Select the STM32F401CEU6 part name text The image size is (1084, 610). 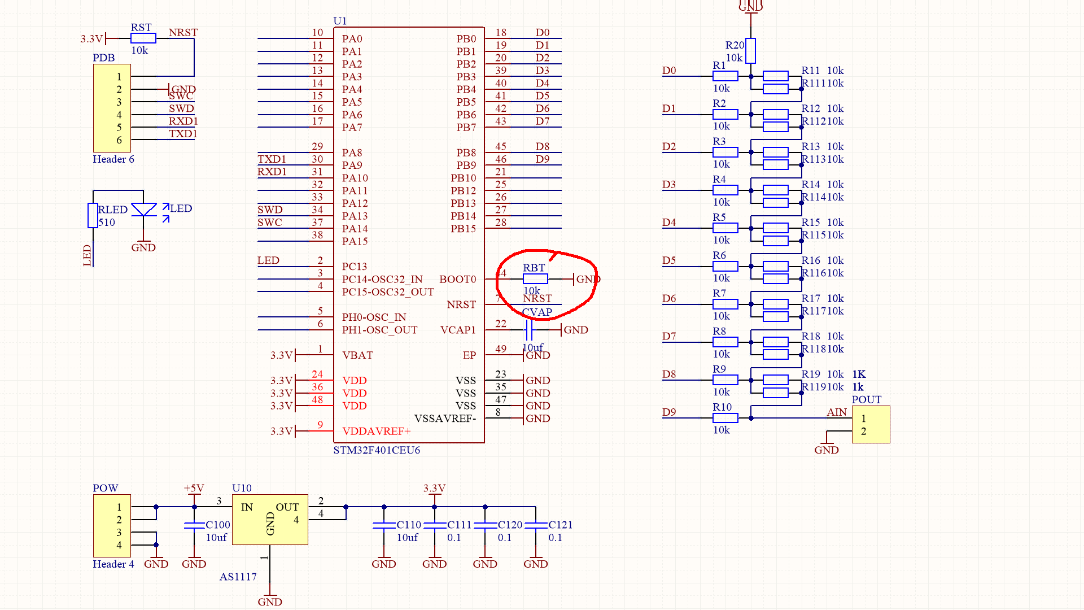tap(377, 450)
